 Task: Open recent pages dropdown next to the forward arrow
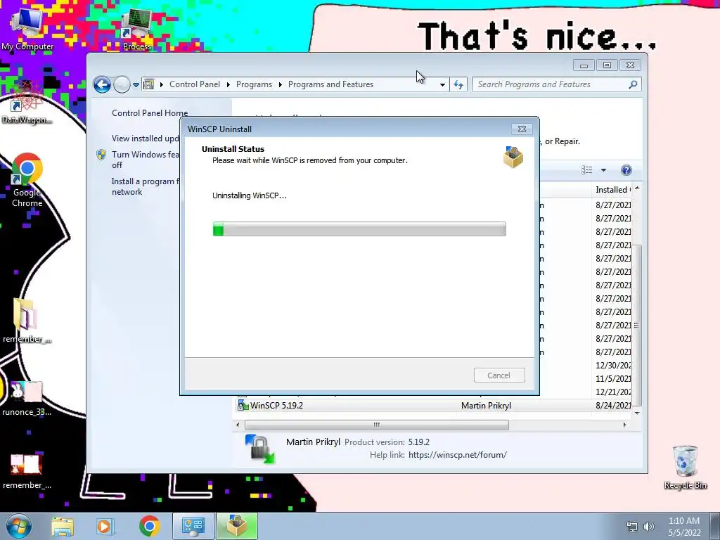136,85
